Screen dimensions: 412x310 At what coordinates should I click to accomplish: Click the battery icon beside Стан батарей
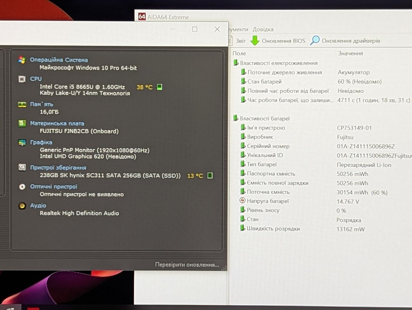coord(244,81)
